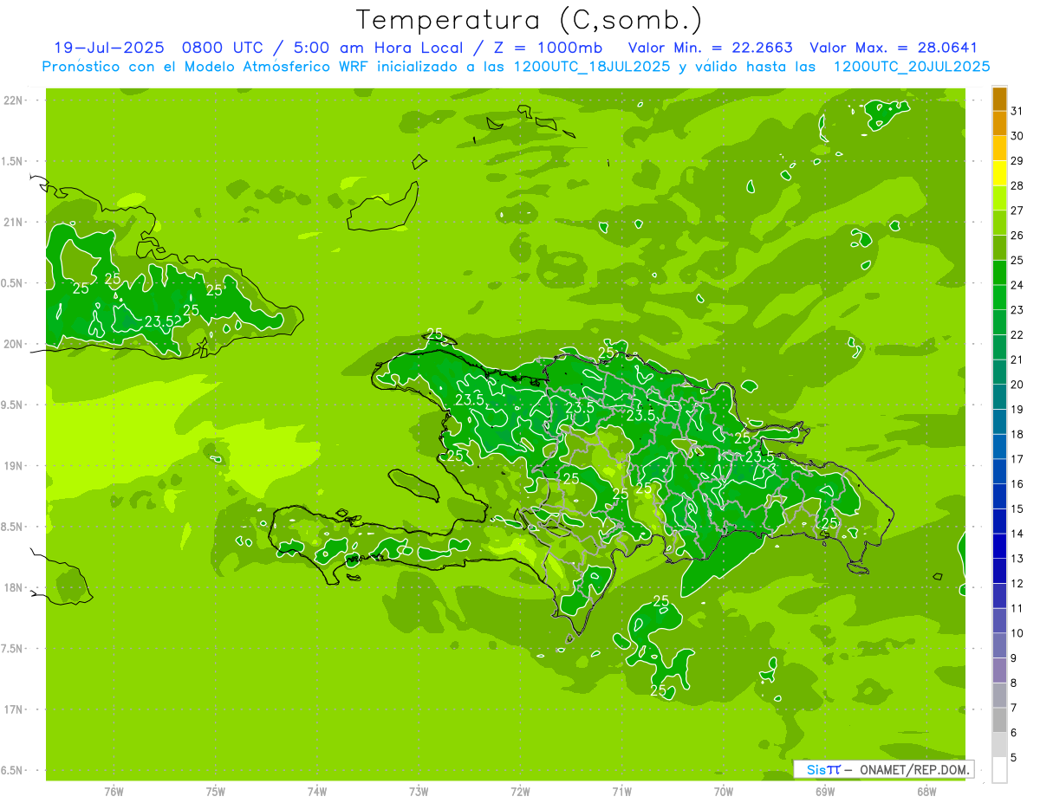
Task: Click the '74W' longitude axis label
Action: click(x=317, y=791)
